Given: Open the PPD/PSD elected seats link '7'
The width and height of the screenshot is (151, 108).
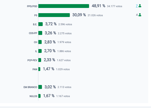Looking at the screenshot, I should (x=137, y=6).
